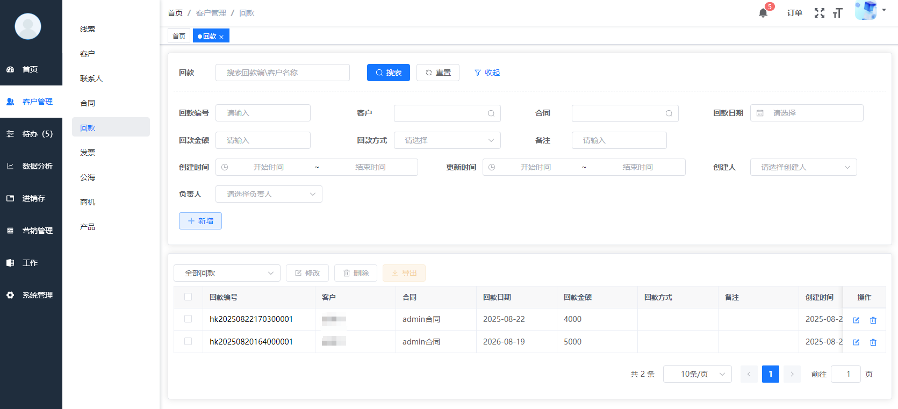
Task: Delete row hk20250822170300001 via trash icon
Action: click(x=873, y=320)
